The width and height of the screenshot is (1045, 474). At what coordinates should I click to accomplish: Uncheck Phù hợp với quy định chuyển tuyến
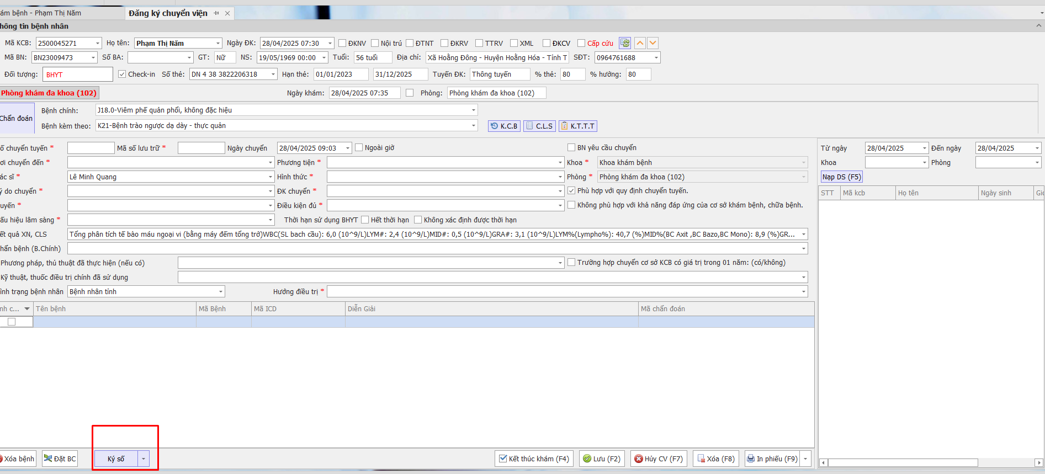571,190
